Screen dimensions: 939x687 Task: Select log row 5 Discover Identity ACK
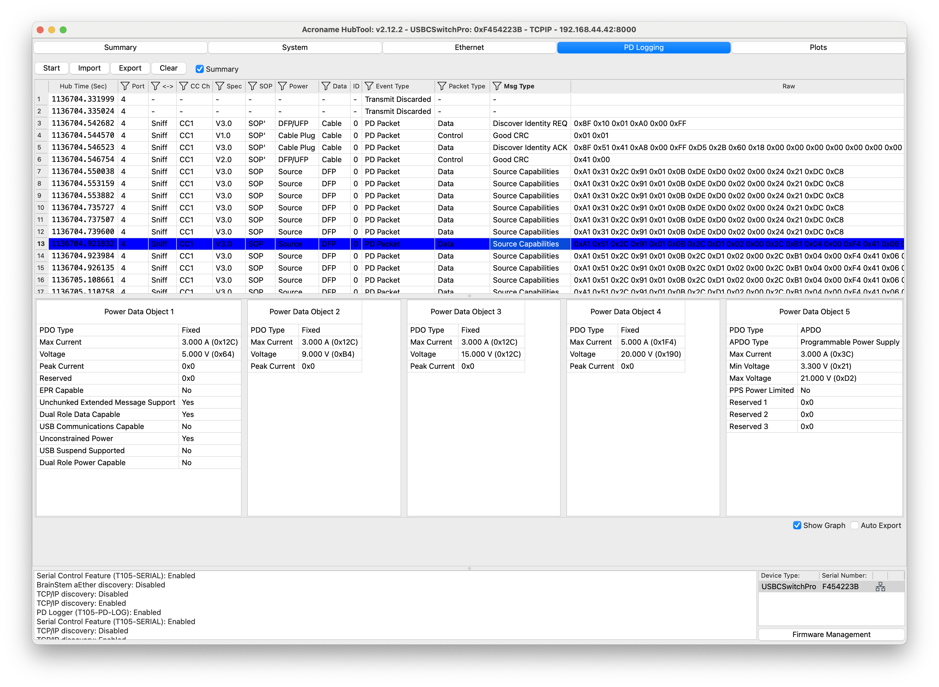(529, 148)
